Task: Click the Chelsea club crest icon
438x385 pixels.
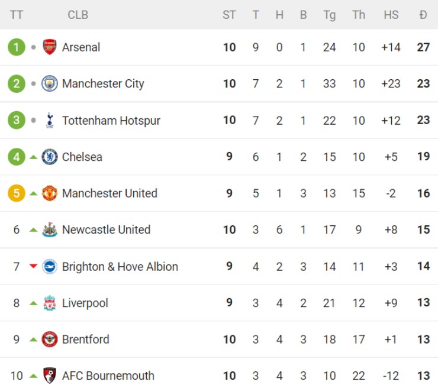Action: (x=50, y=157)
